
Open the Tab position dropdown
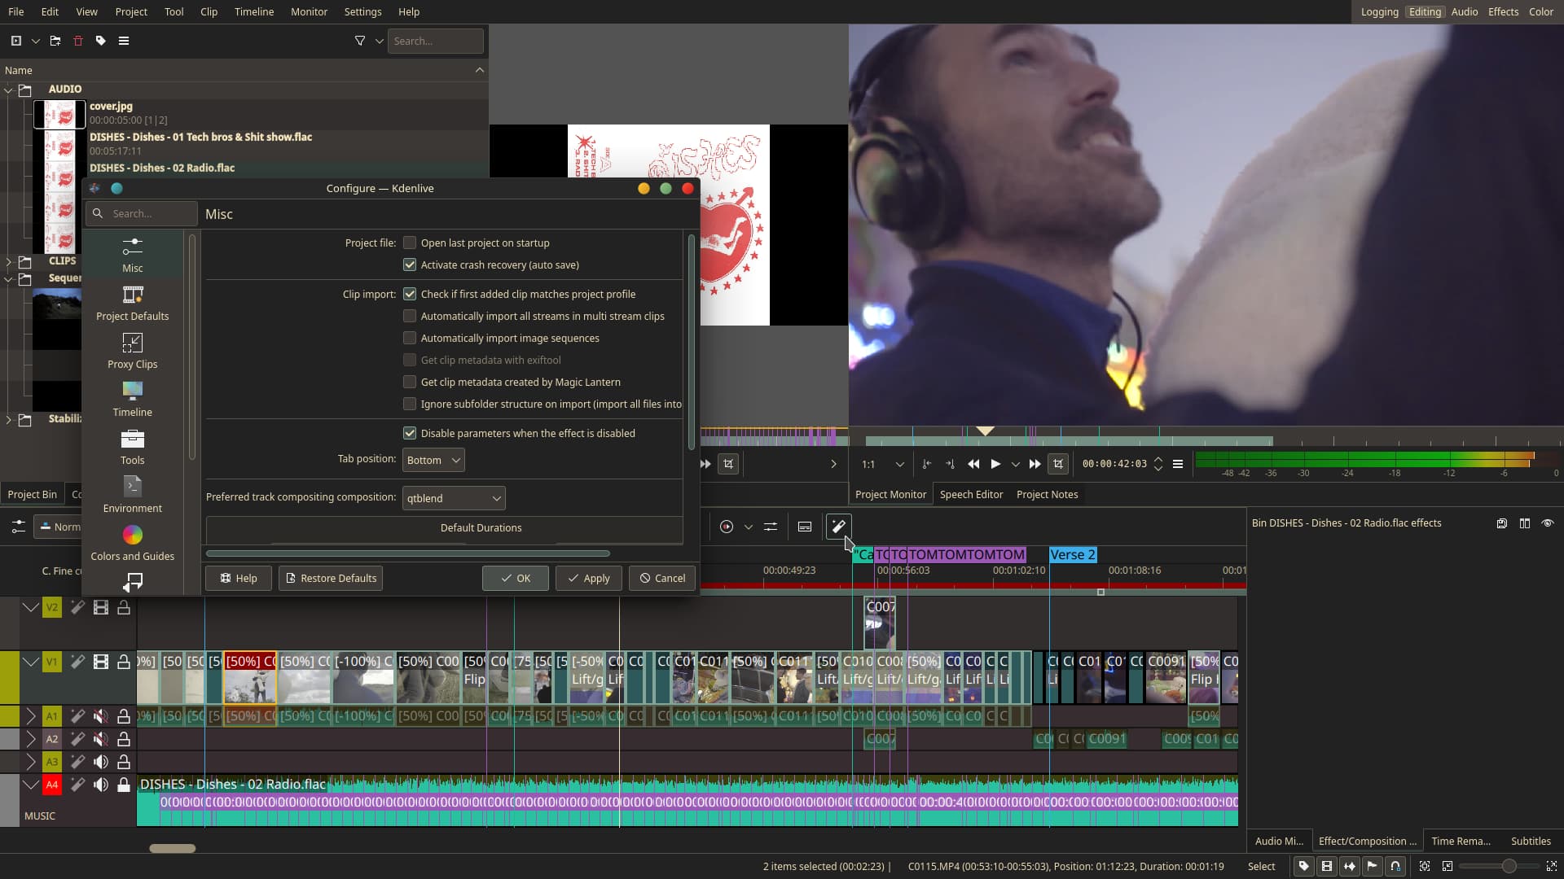coord(433,460)
